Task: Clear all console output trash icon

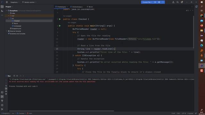Action: point(6,94)
